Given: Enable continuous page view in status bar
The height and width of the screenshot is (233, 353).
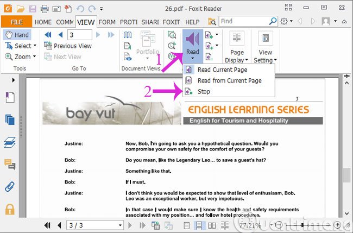Looking at the screenshot, I should 199,225.
